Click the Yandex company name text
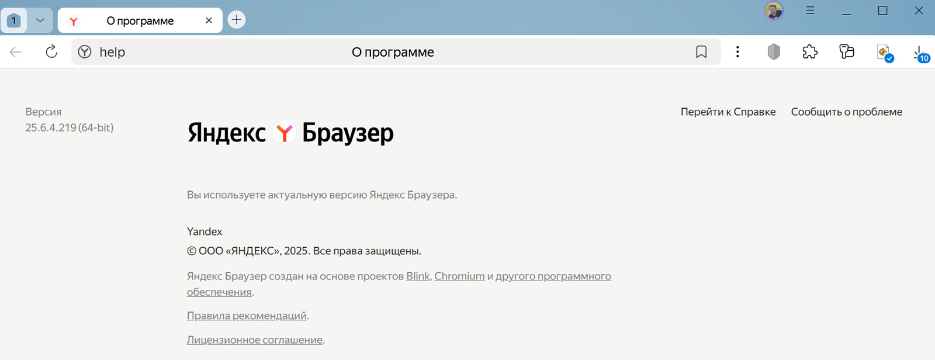Screen dimensions: 935x360 point(205,231)
